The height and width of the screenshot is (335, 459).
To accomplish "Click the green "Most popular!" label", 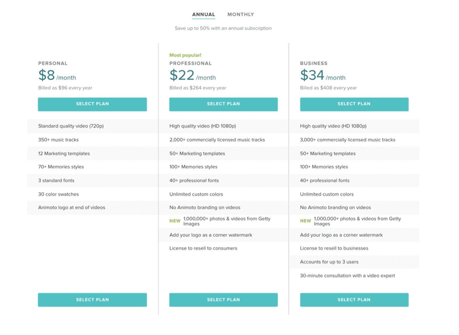I will click(x=185, y=55).
